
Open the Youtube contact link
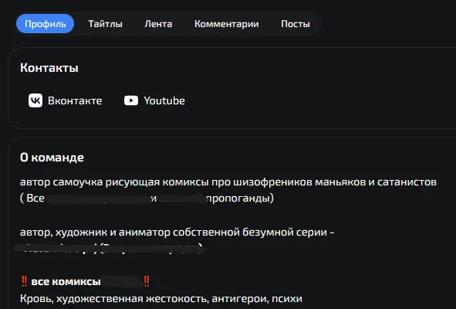pos(154,100)
